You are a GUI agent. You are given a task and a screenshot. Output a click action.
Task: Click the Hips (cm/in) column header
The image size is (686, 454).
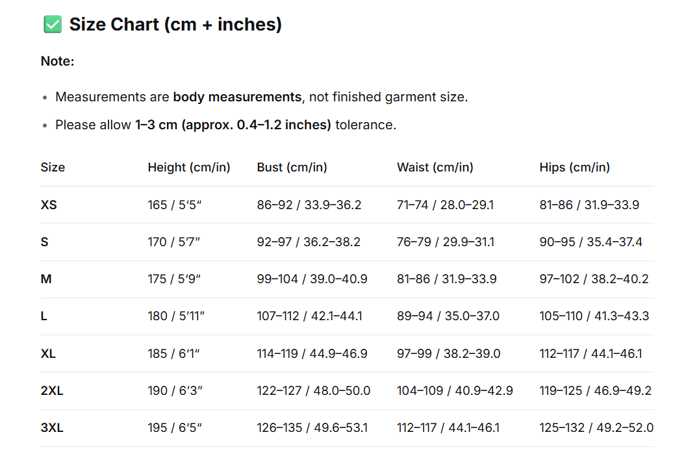click(574, 168)
